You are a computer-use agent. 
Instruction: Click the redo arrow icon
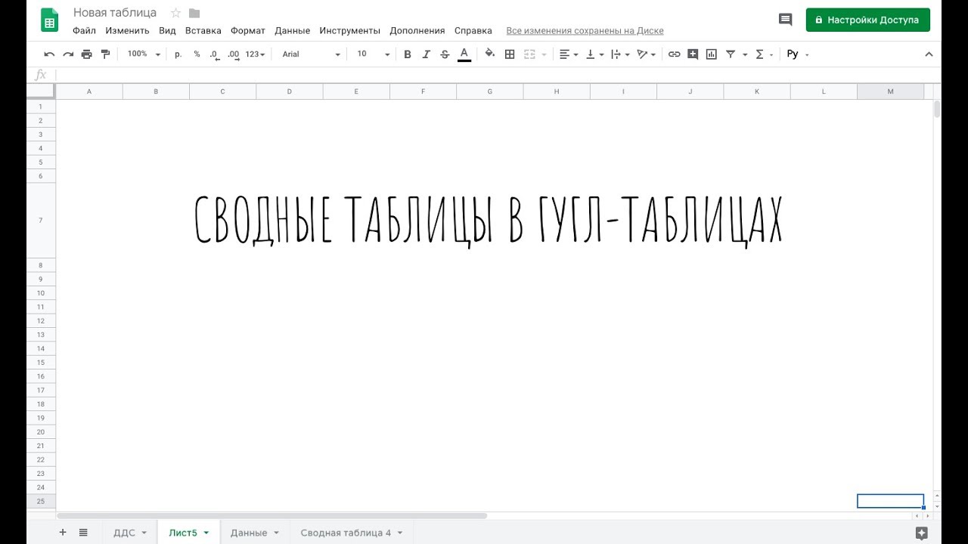(x=68, y=54)
